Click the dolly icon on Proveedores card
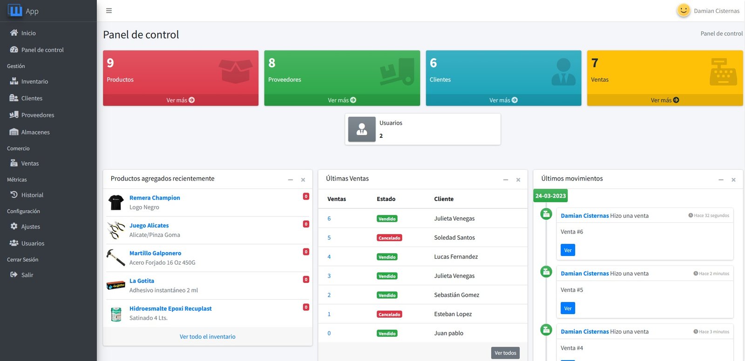745x361 pixels. [x=397, y=71]
